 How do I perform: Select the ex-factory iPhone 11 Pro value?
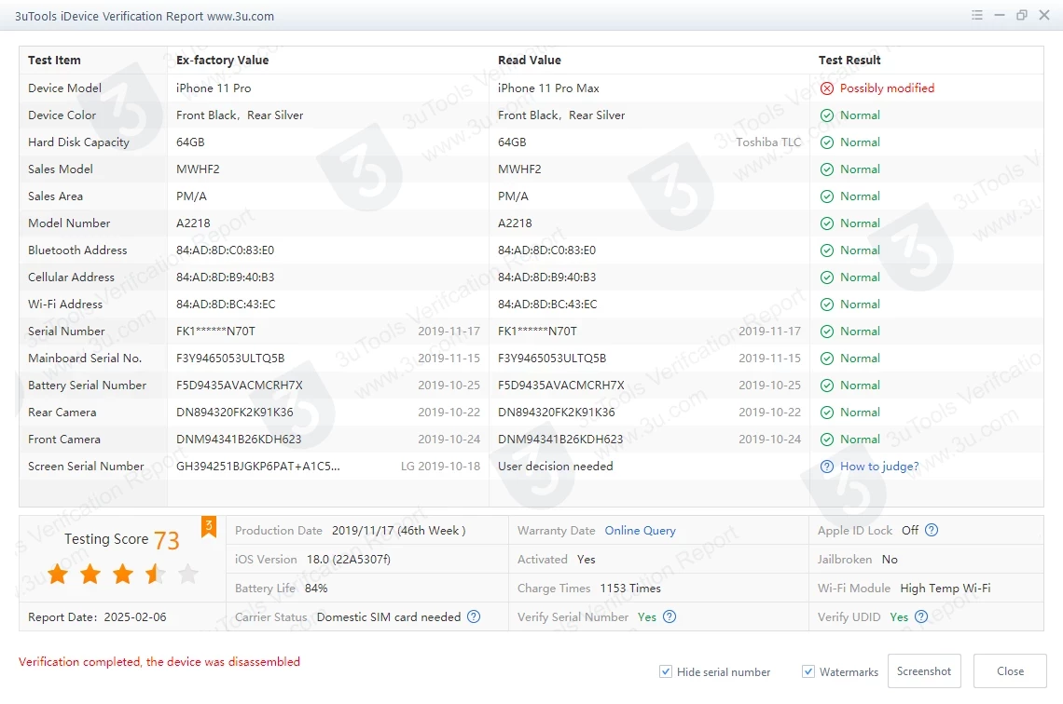point(214,88)
